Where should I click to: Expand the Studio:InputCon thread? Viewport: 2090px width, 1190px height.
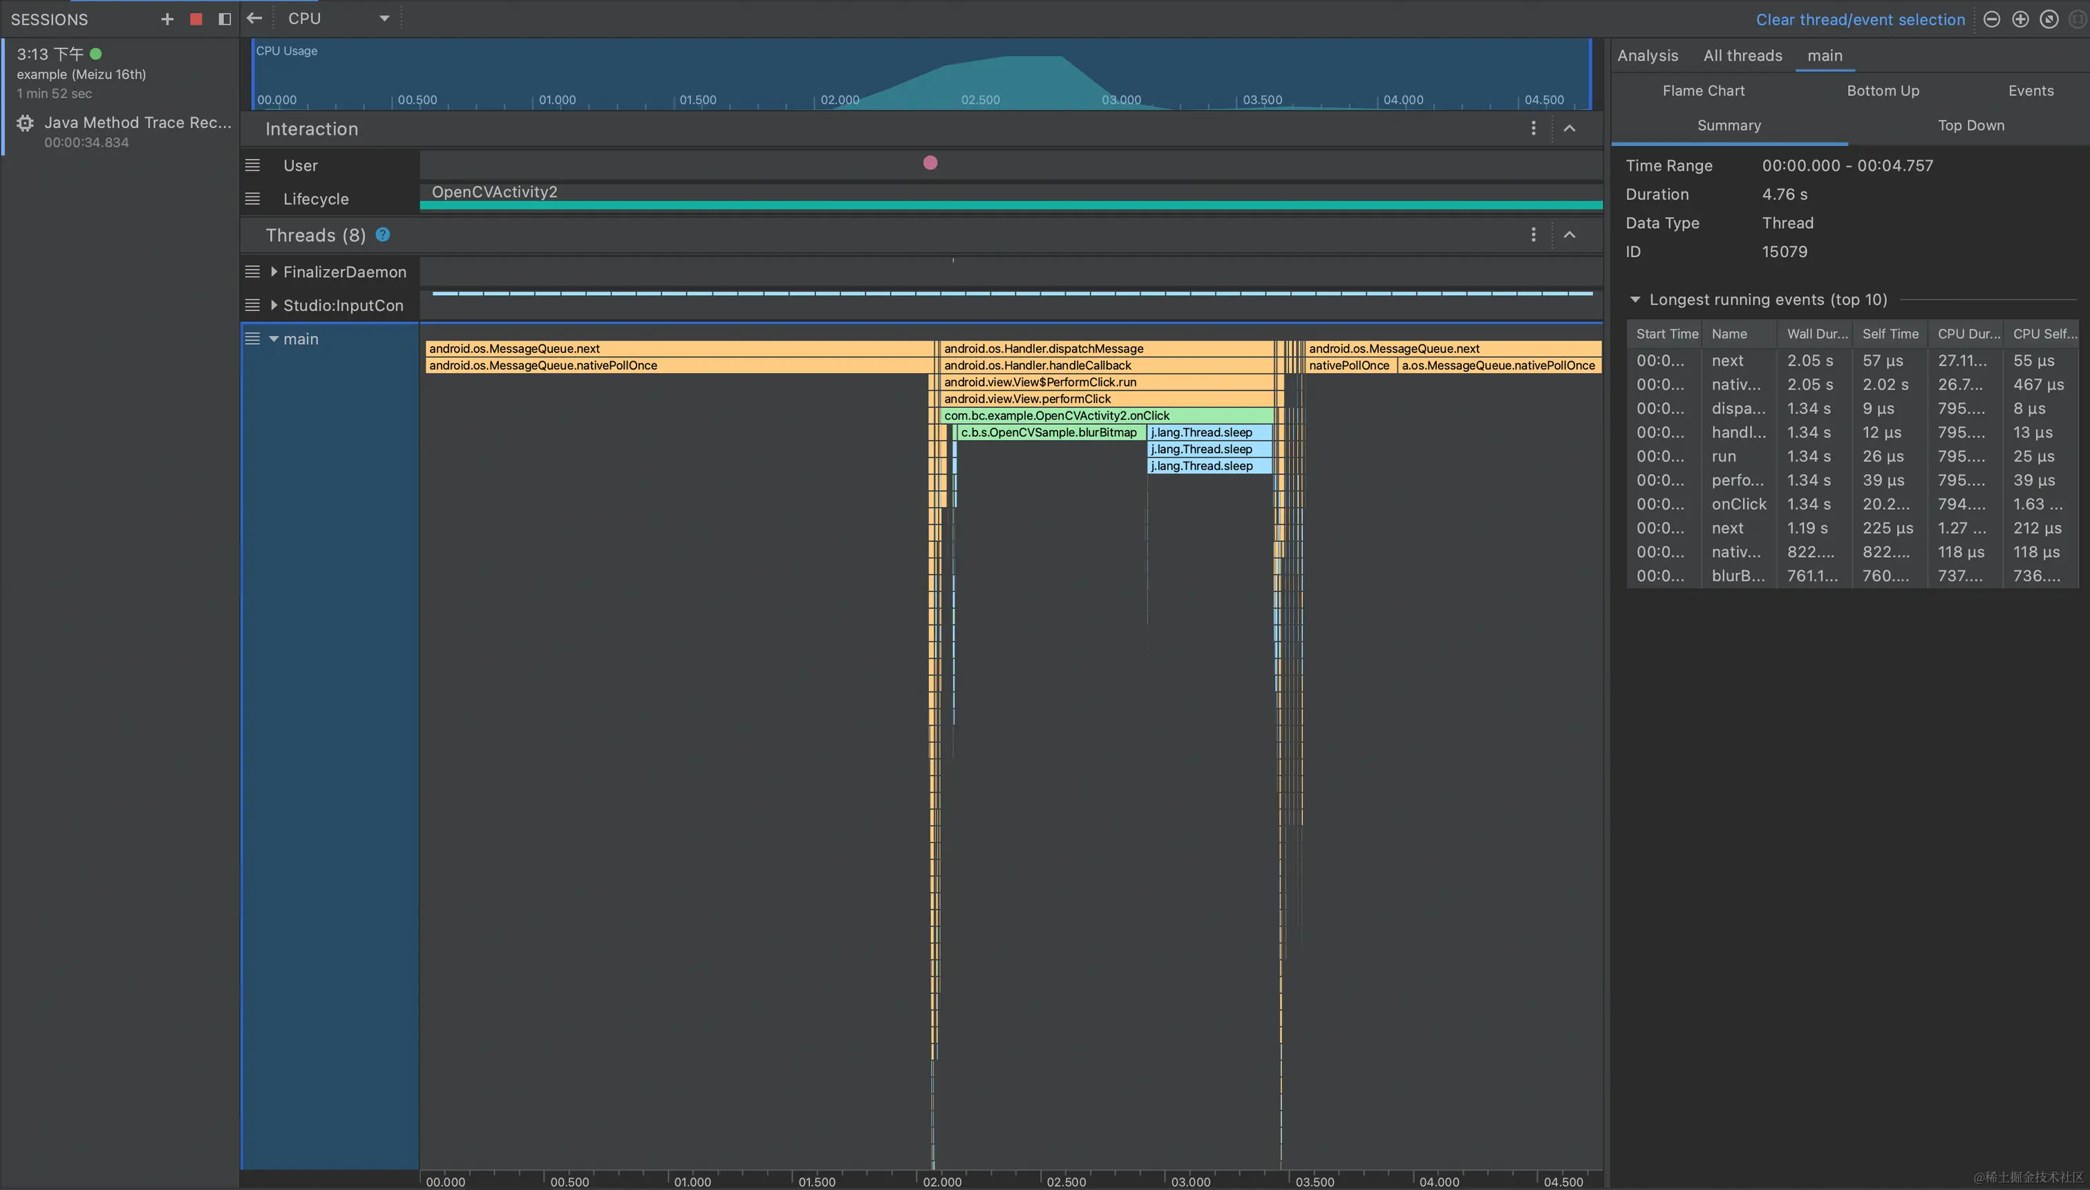point(274,305)
